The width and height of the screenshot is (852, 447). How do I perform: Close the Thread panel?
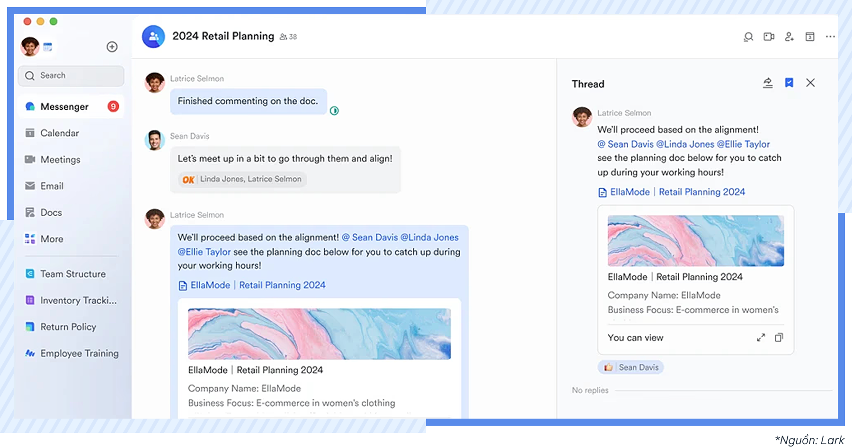click(x=810, y=83)
